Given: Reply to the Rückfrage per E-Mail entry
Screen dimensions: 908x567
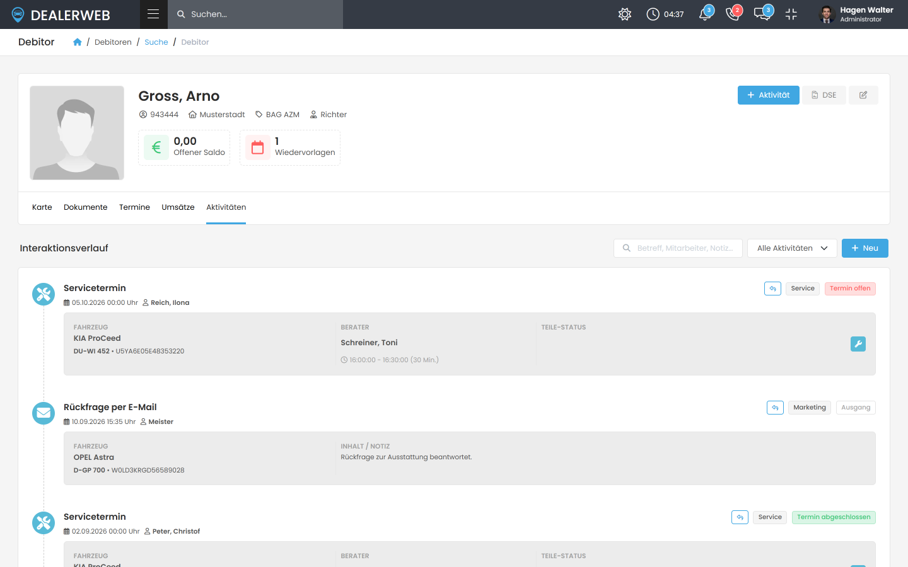Looking at the screenshot, I should pyautogui.click(x=775, y=408).
